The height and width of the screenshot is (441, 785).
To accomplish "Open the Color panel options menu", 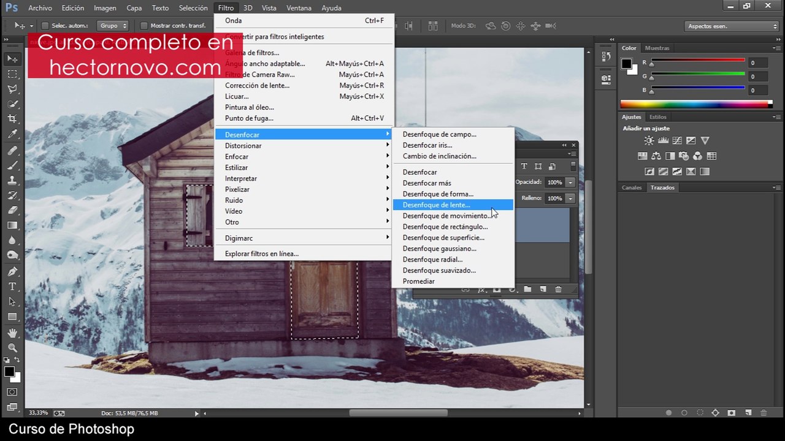I will [776, 48].
